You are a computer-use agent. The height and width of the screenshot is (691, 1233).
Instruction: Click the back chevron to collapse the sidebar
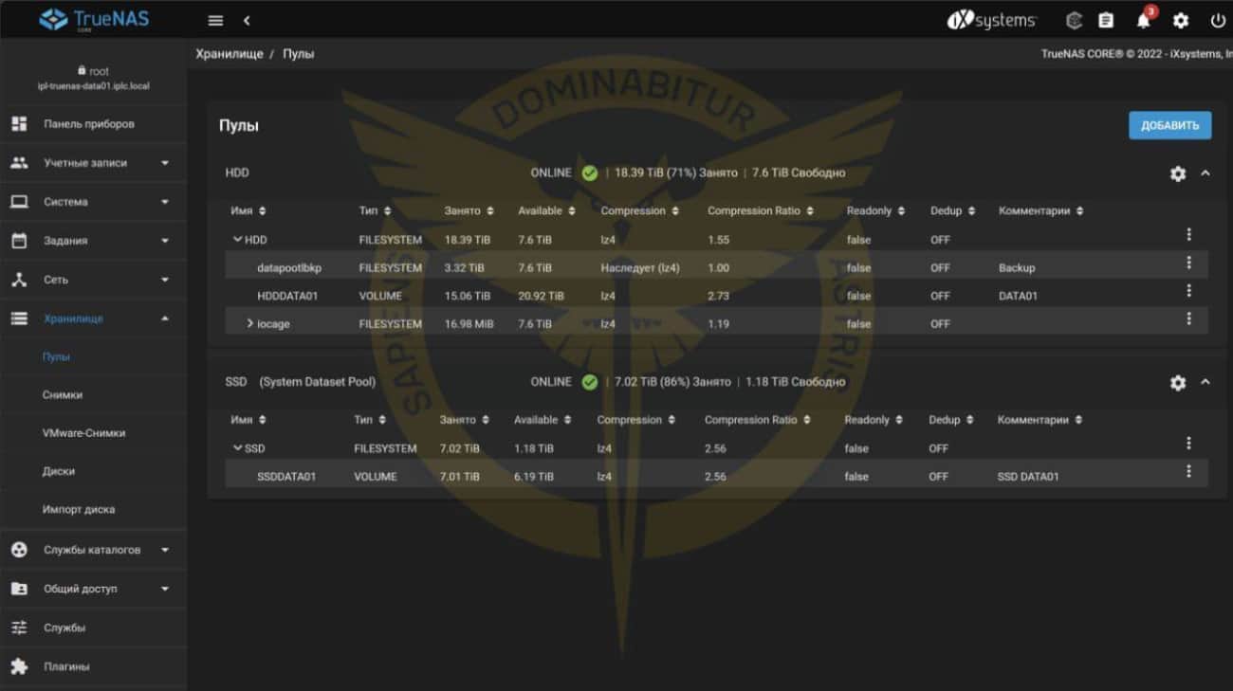point(247,20)
